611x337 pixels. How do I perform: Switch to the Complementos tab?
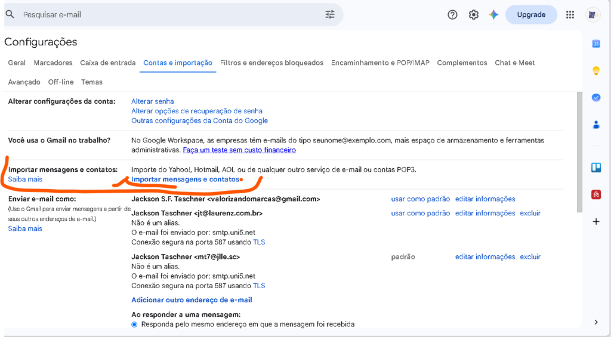[462, 63]
